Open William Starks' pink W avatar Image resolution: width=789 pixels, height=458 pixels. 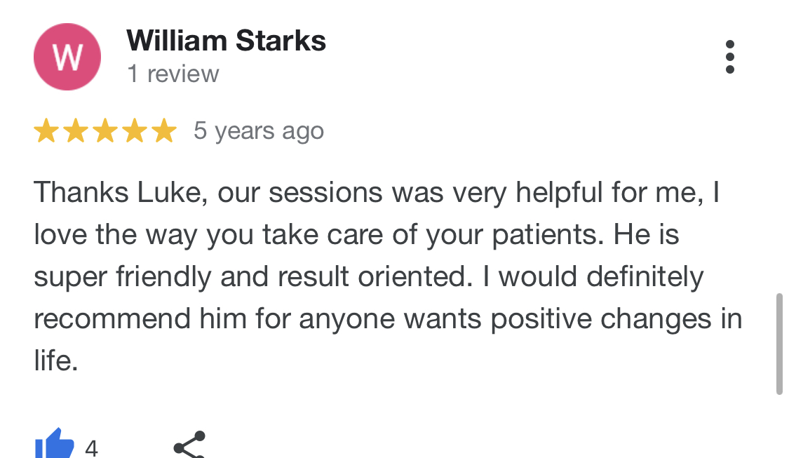point(67,57)
